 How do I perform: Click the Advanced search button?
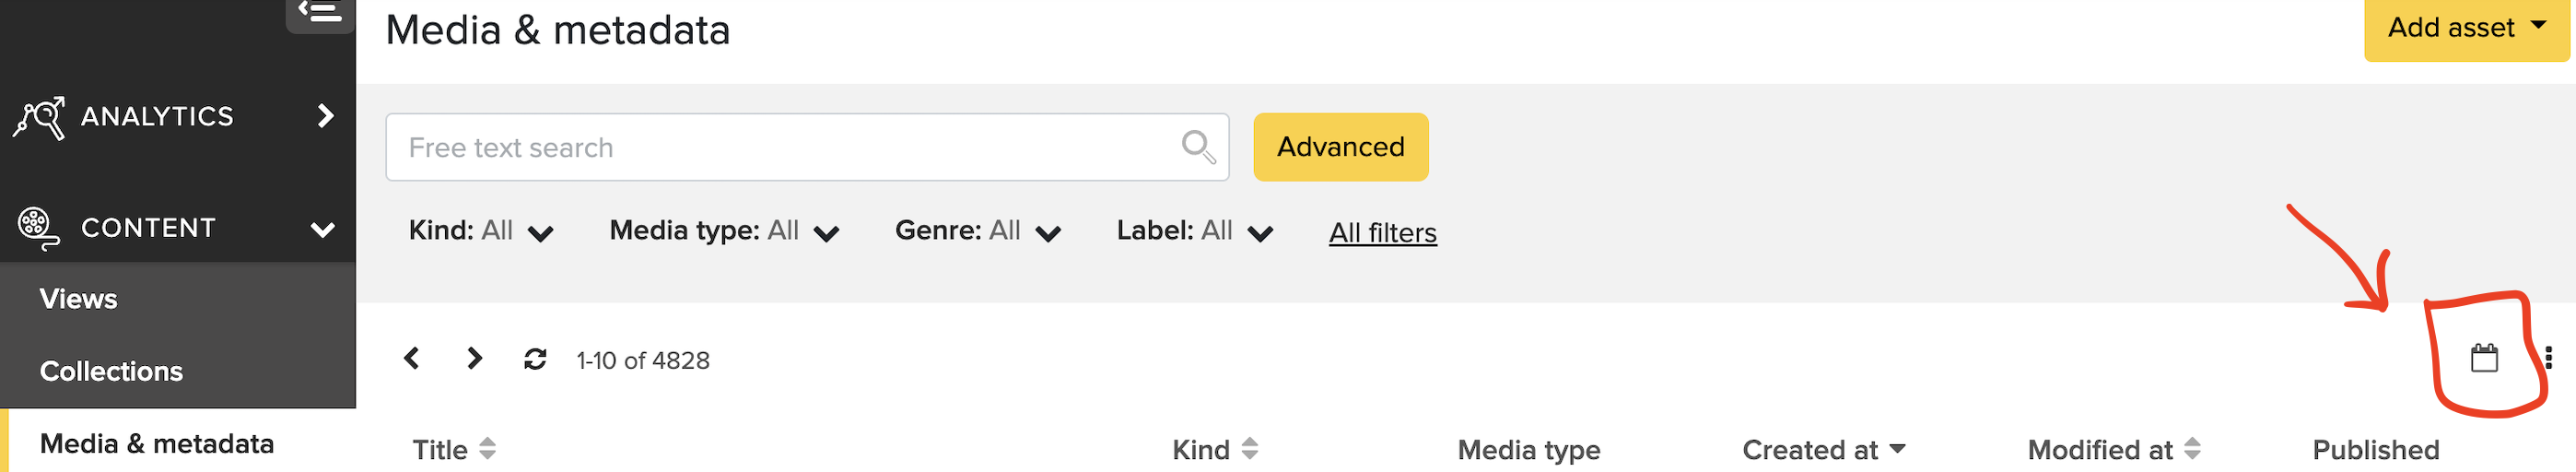1340,147
